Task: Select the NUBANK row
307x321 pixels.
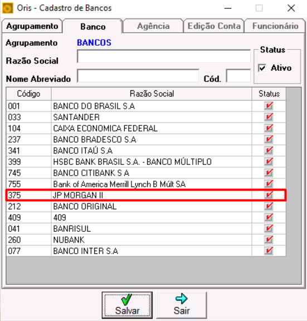Action: tap(146, 240)
